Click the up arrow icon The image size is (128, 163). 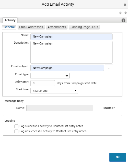[x=120, y=13]
